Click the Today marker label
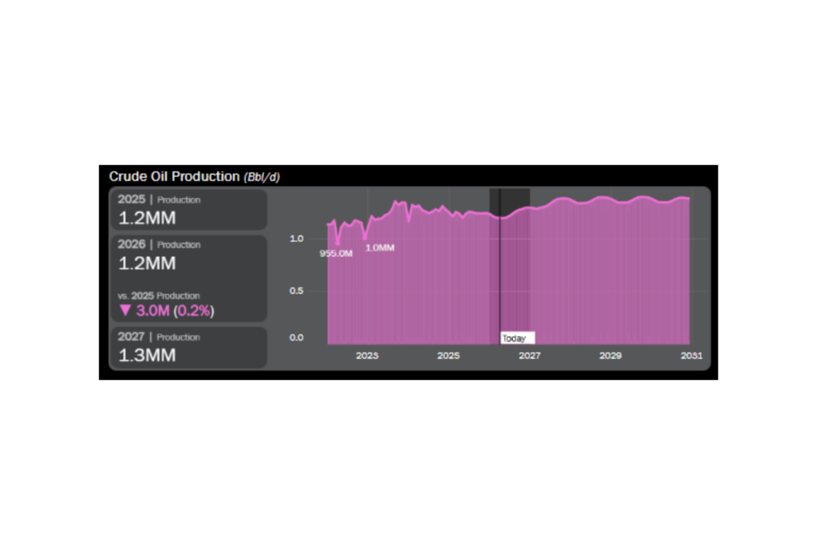Screen dimensions: 817x545 (516, 338)
